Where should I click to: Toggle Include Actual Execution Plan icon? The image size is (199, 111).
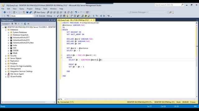[72, 16]
